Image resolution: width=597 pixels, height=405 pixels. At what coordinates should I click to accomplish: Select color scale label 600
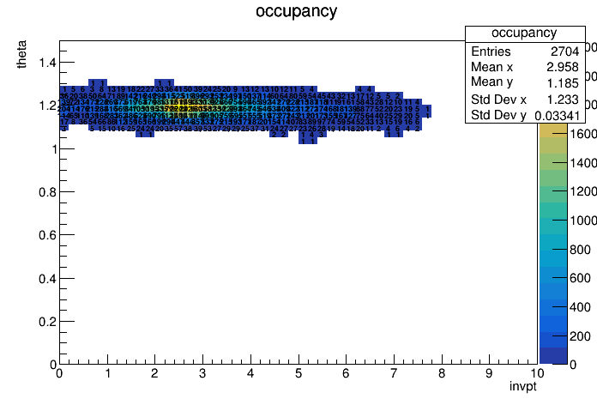580,278
